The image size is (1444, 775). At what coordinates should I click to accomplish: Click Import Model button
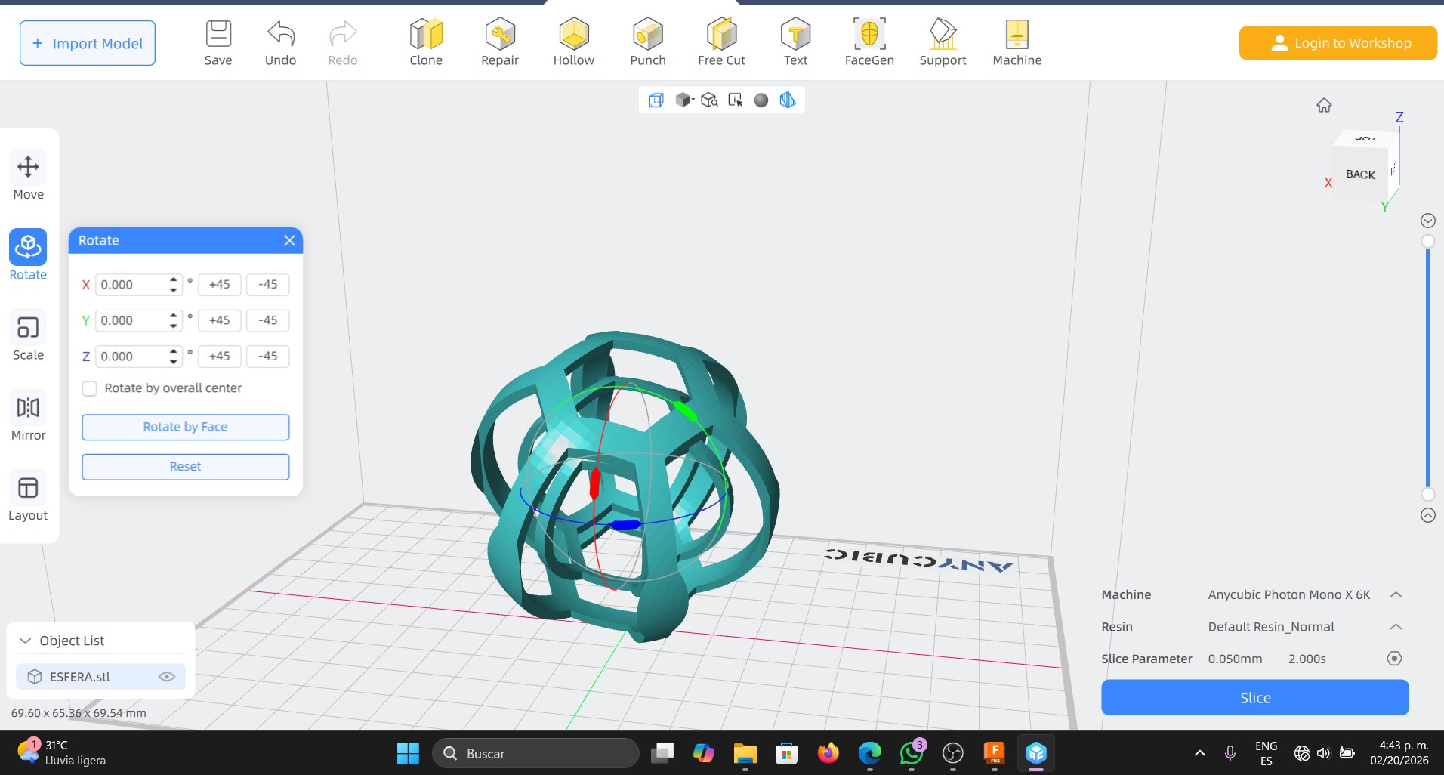(88, 43)
